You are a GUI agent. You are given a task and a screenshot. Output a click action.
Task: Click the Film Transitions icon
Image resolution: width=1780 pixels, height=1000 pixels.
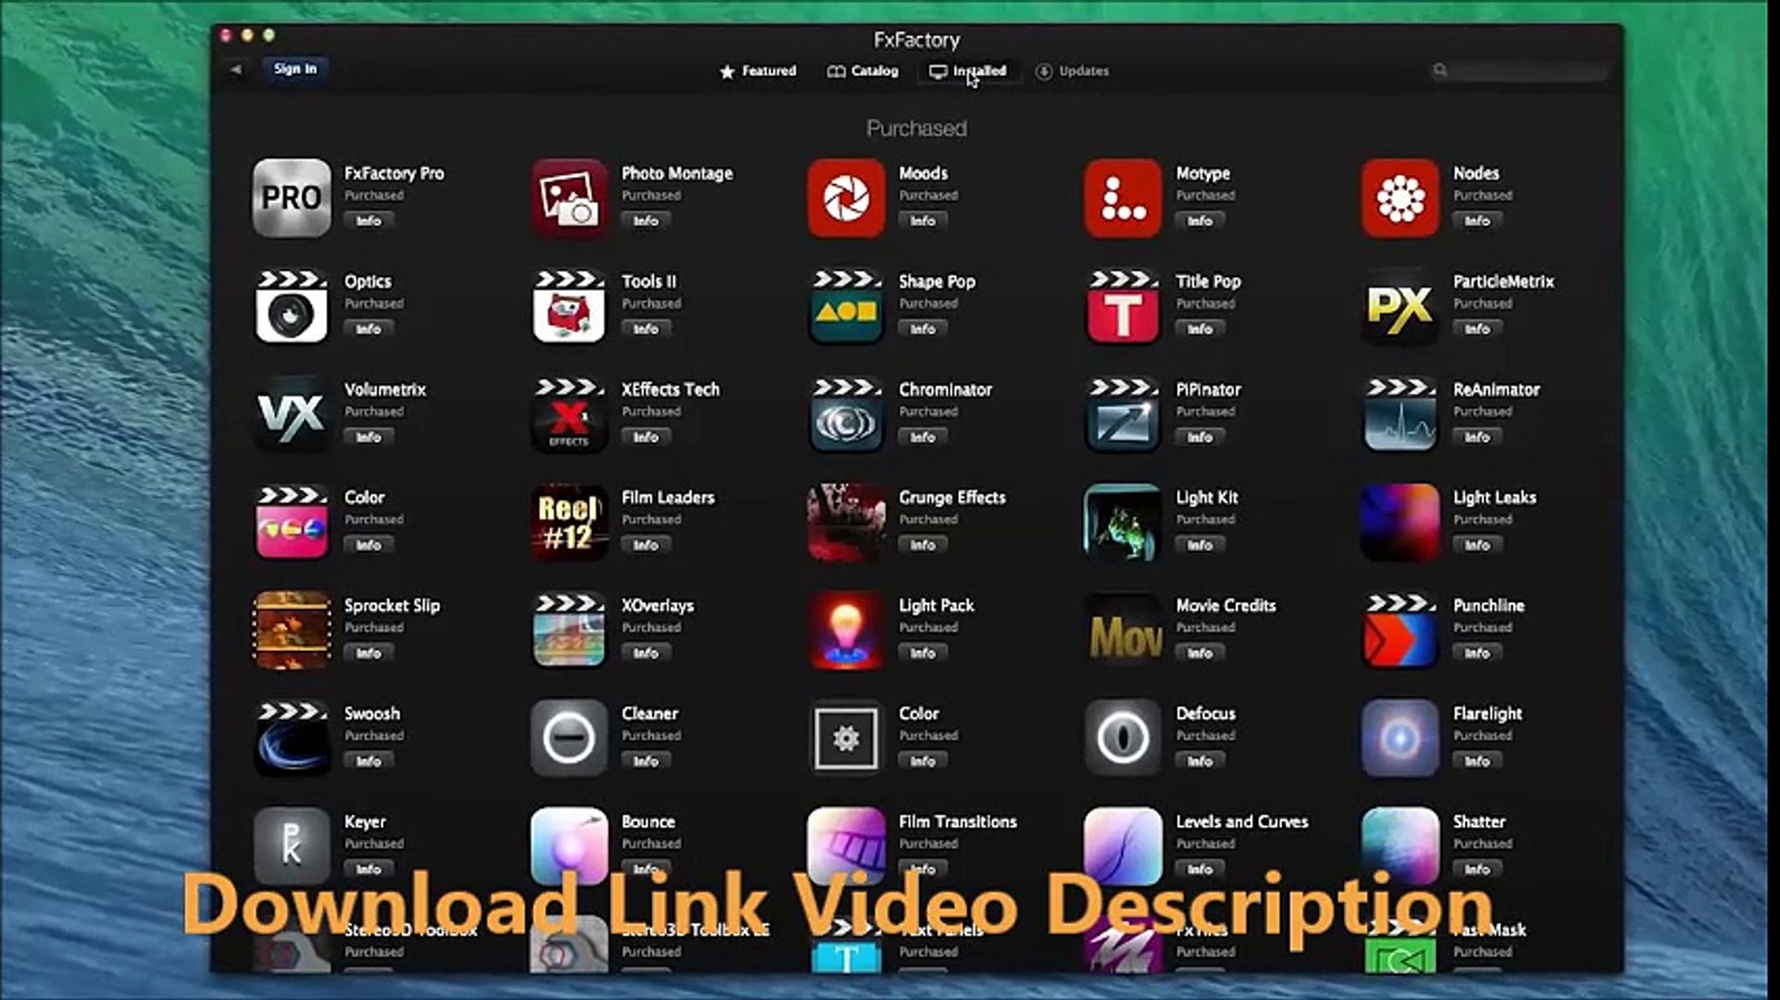tap(846, 846)
